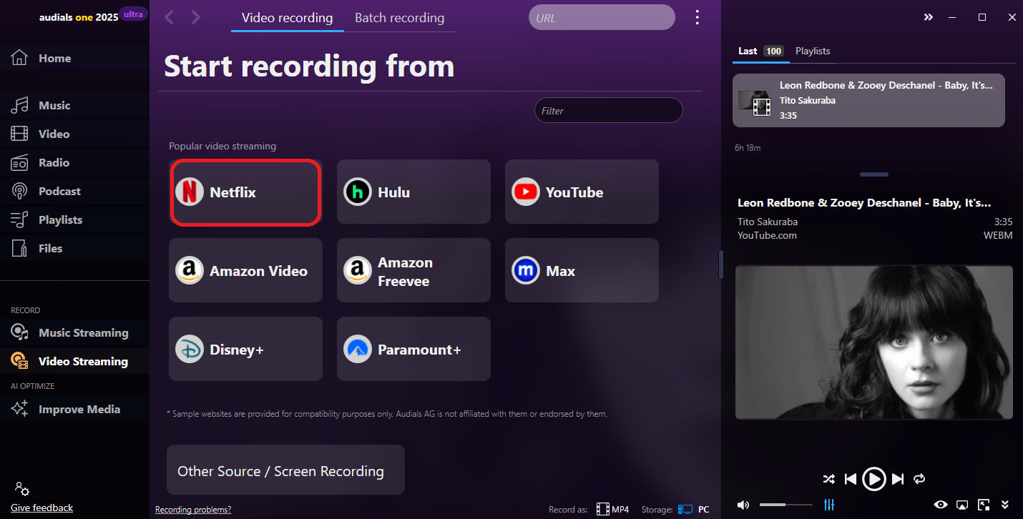This screenshot has width=1023, height=519.
Task: Toggle video visibility eye icon
Action: 941,505
